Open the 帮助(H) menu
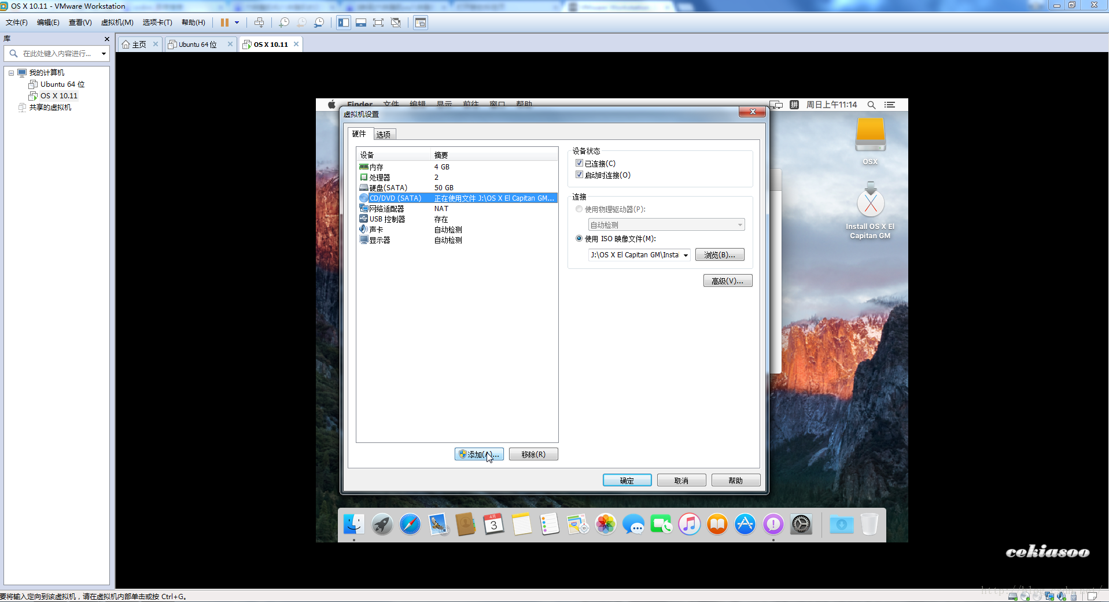 [193, 23]
